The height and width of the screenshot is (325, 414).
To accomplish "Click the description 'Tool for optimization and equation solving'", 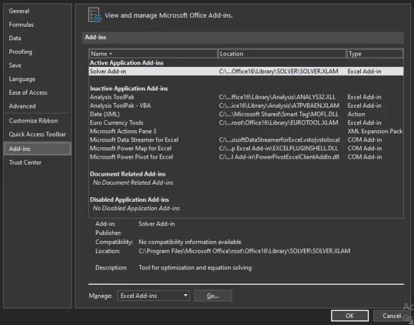I will click(195, 268).
